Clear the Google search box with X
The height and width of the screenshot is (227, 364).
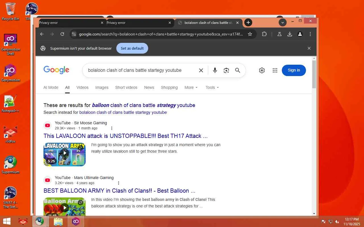pos(201,70)
